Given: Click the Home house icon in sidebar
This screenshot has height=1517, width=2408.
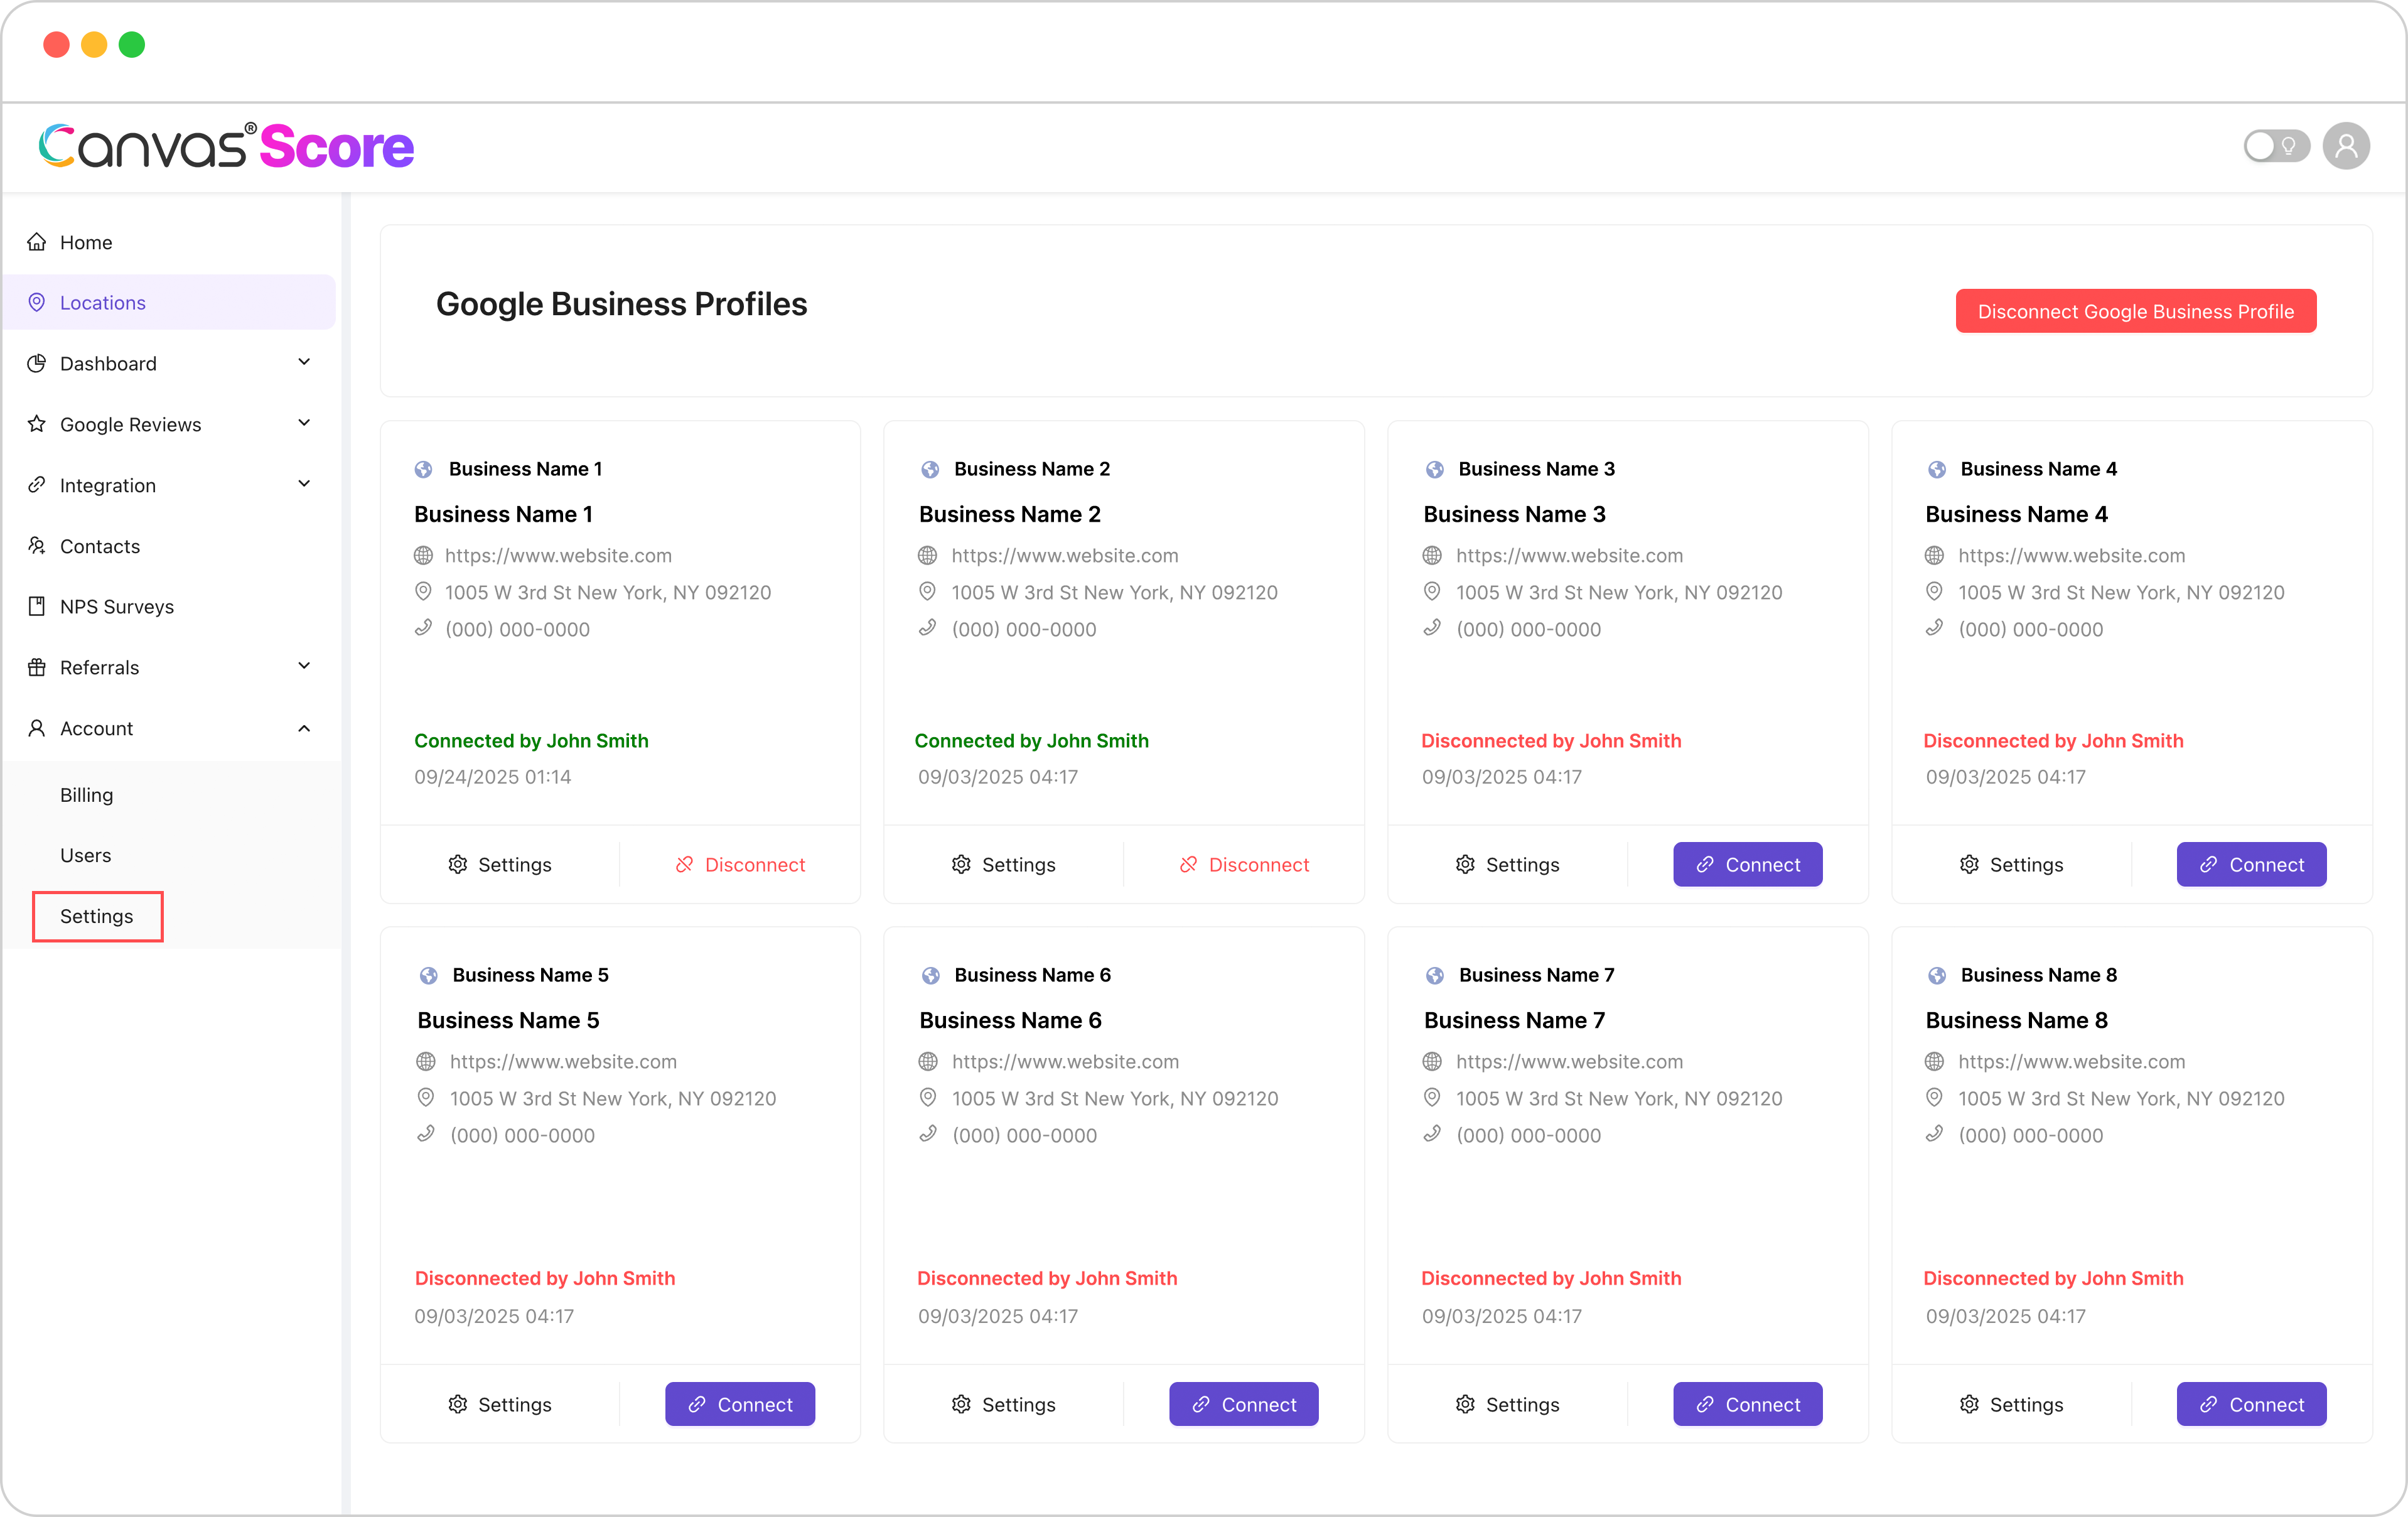Looking at the screenshot, I should pos(37,242).
